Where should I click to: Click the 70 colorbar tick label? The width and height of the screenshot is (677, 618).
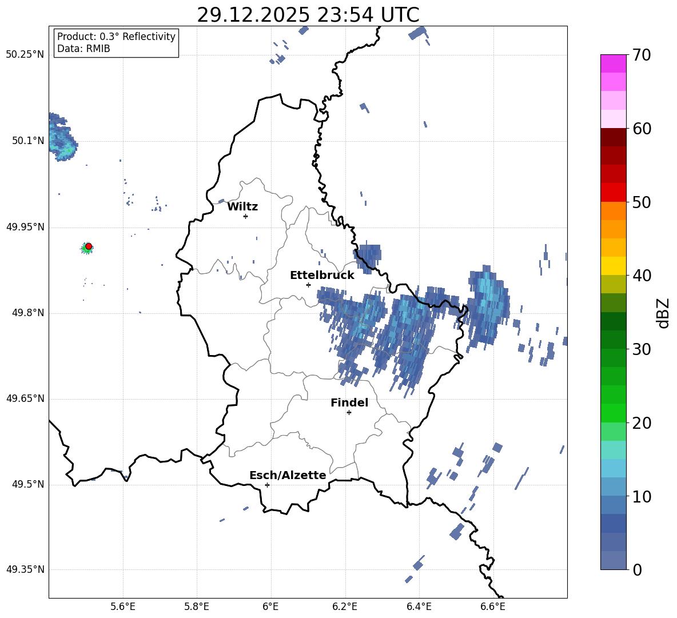pos(641,55)
